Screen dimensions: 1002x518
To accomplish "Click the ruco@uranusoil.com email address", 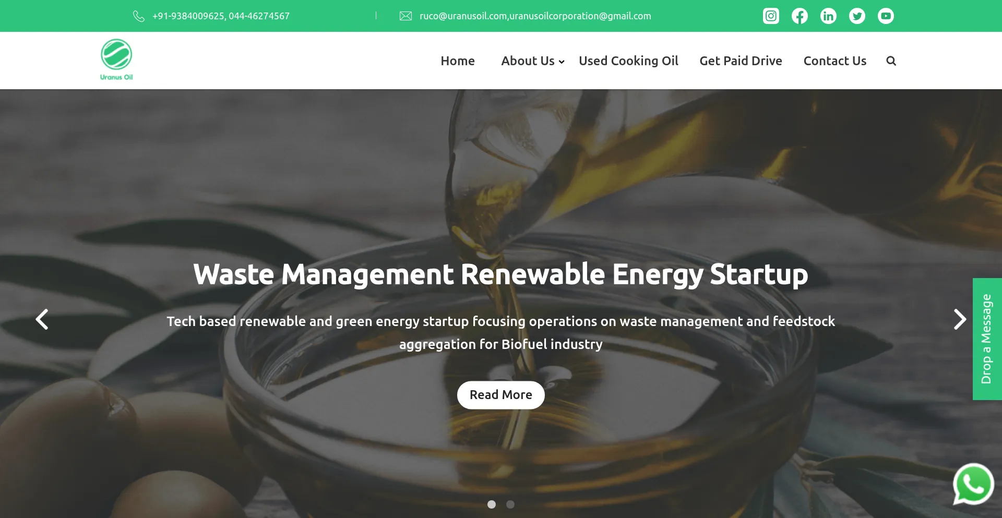I will [x=463, y=16].
